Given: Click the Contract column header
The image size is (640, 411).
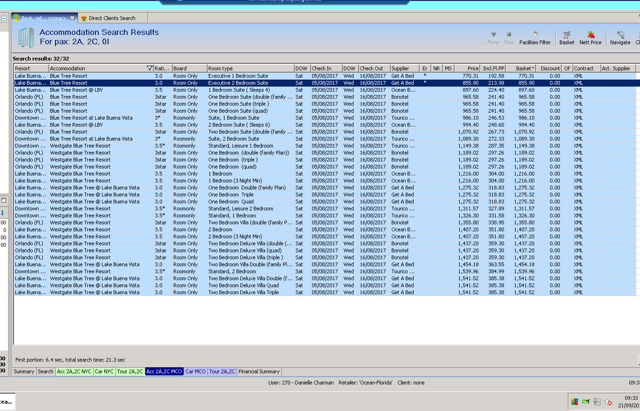Looking at the screenshot, I should pyautogui.click(x=586, y=68).
